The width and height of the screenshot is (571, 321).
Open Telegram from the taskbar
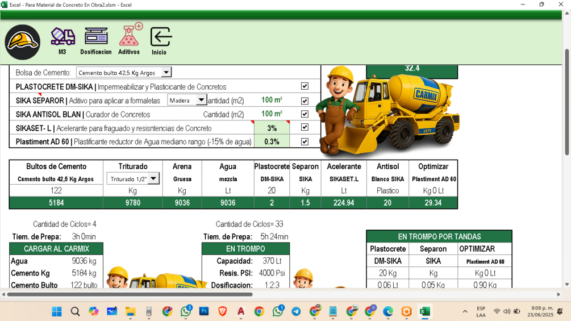pos(296,311)
